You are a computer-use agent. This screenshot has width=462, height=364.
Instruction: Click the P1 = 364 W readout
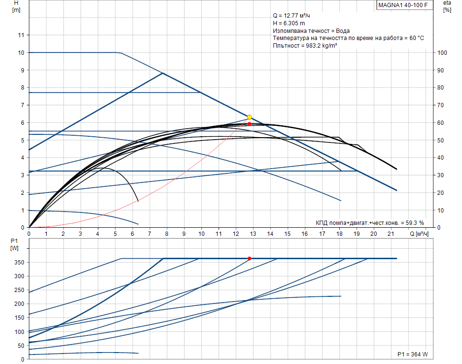tap(413, 355)
